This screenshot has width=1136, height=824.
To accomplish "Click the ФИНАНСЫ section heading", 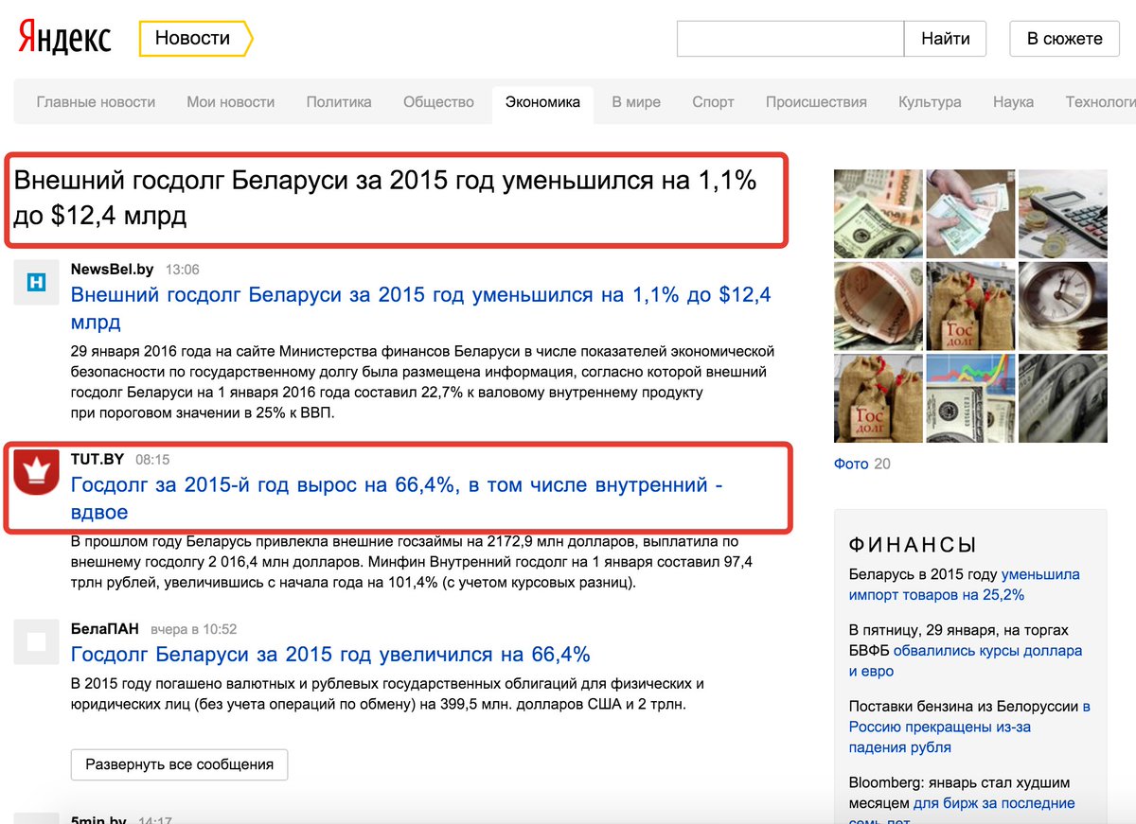I will [913, 545].
